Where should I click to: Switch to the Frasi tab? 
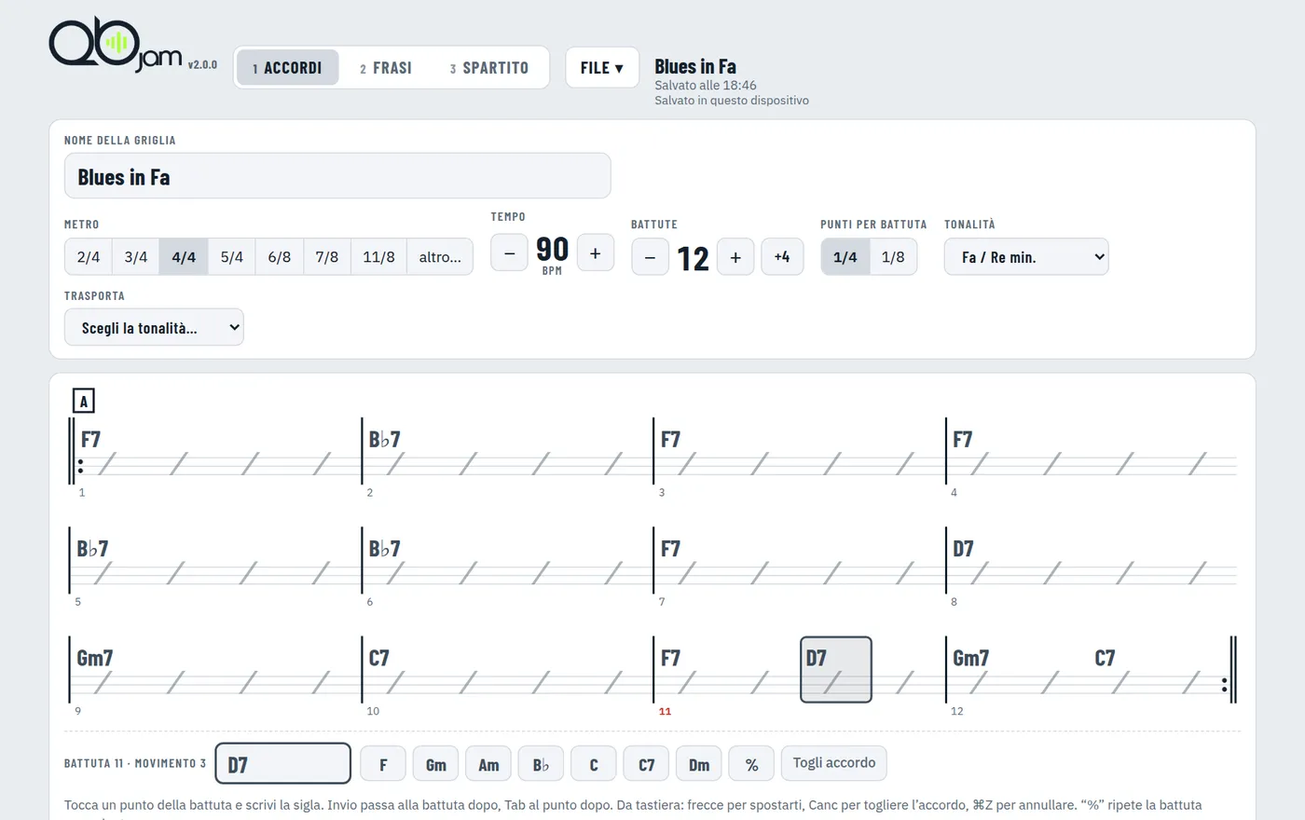click(386, 68)
